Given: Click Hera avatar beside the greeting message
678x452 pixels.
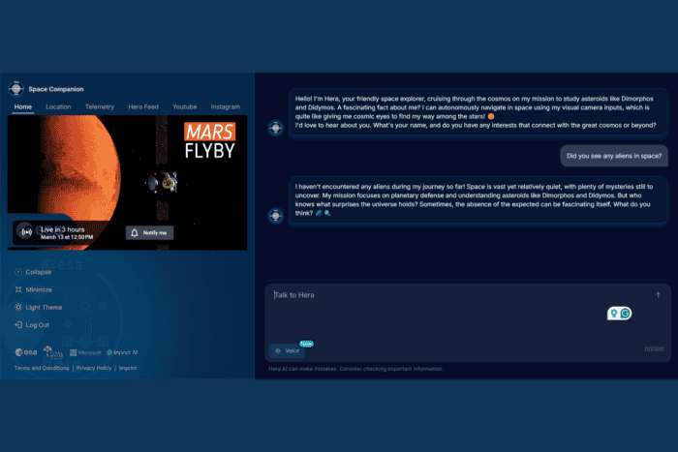Looking at the screenshot, I should tap(276, 128).
